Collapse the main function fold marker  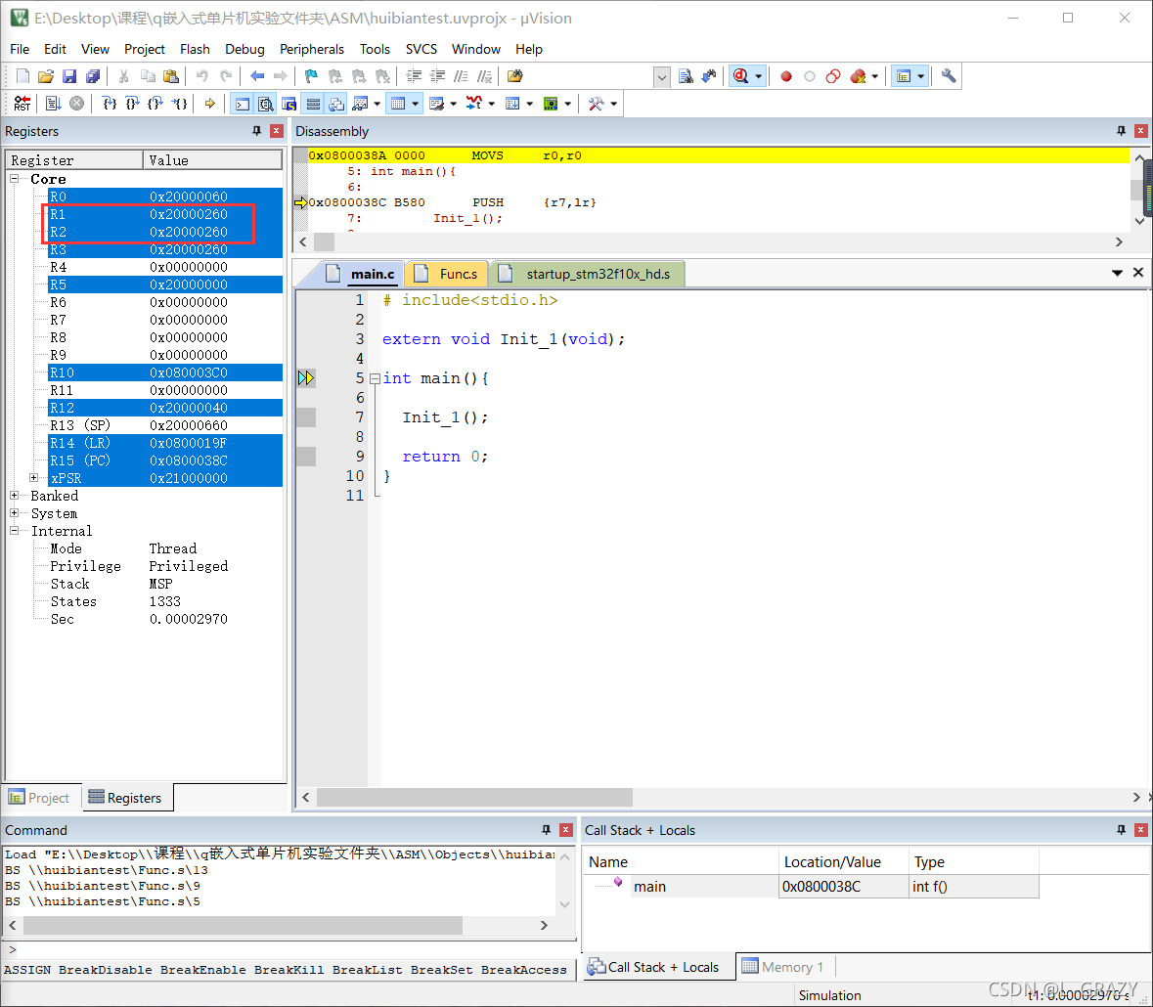click(375, 379)
